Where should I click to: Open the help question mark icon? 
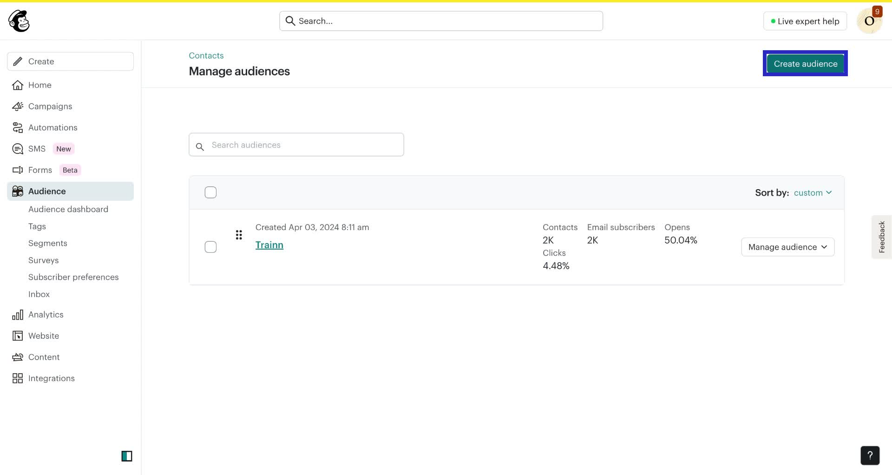pos(870,455)
